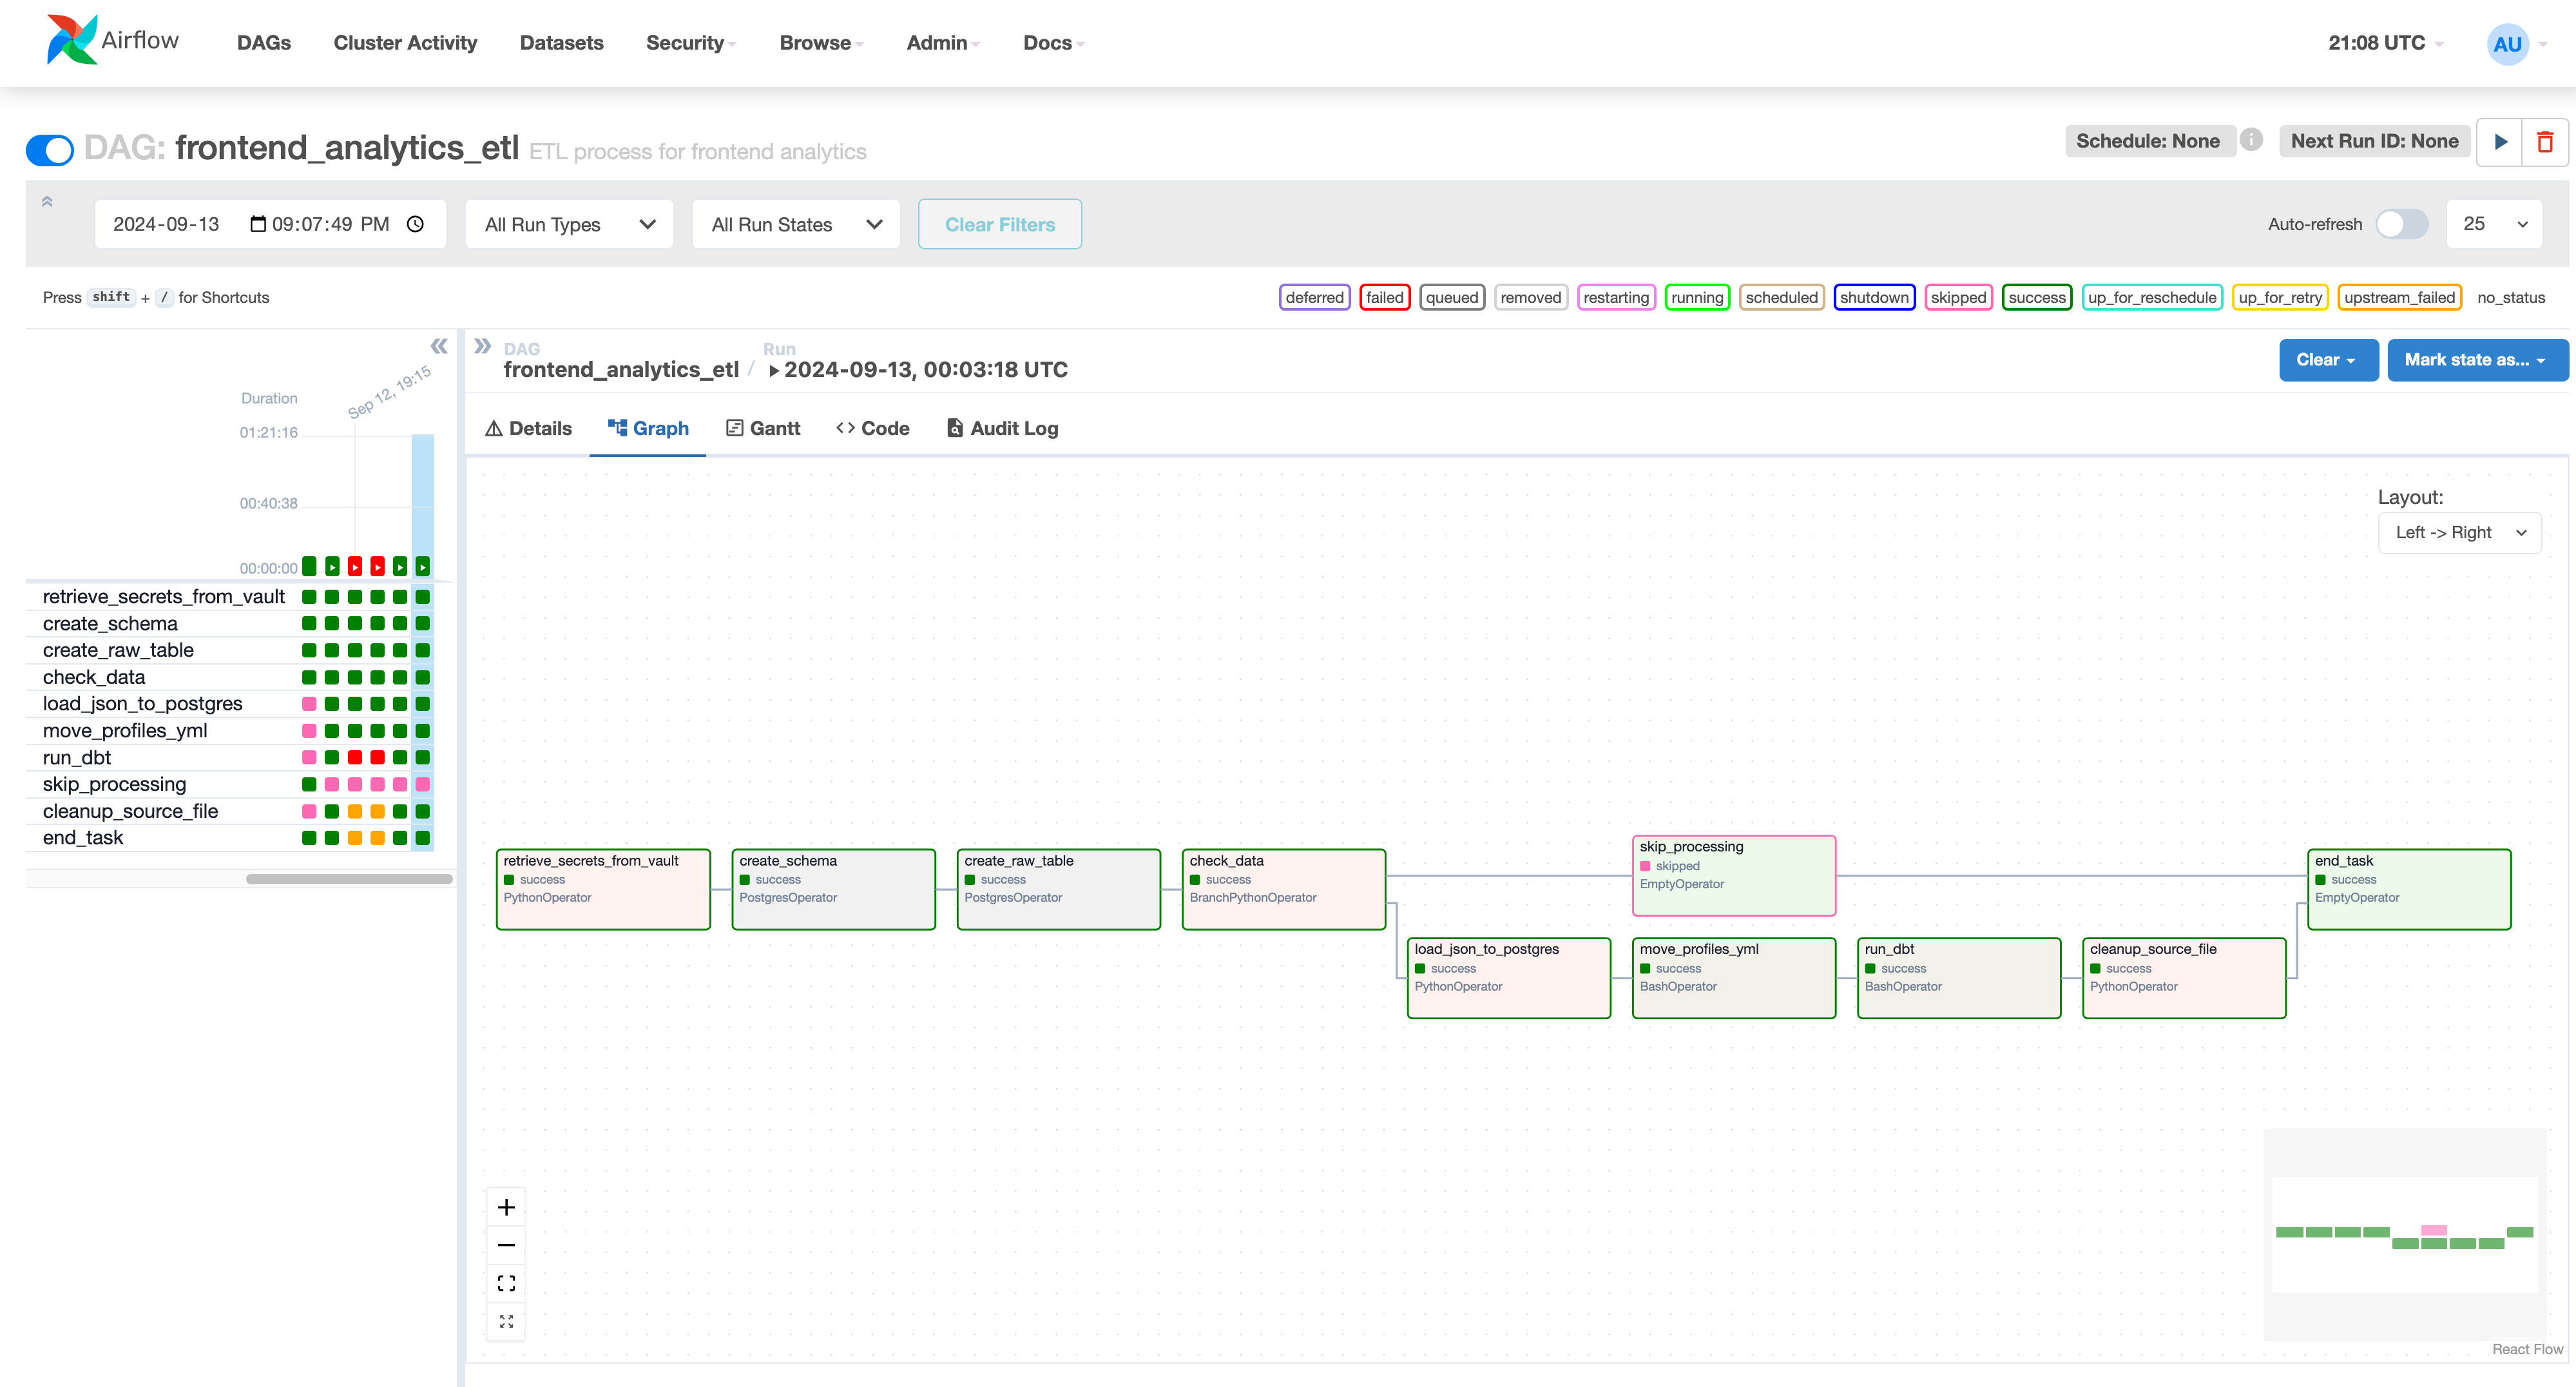Enable the Auto-refresh switch
Screen dimensions: 2576x1387
point(2401,224)
